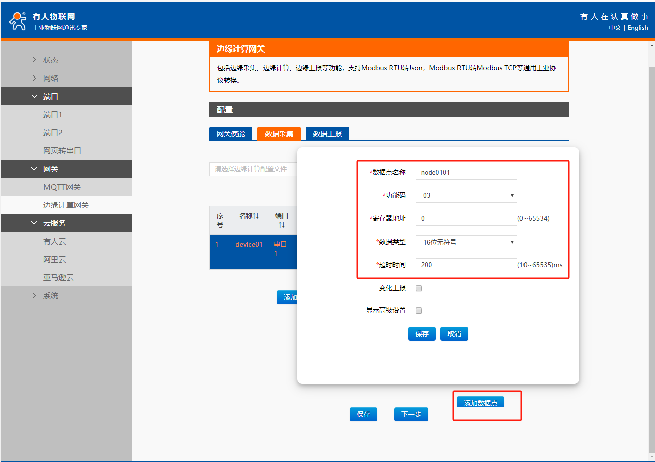This screenshot has height=462, width=655.
Task: Click the sort arrows next to 名称
Action: (256, 216)
